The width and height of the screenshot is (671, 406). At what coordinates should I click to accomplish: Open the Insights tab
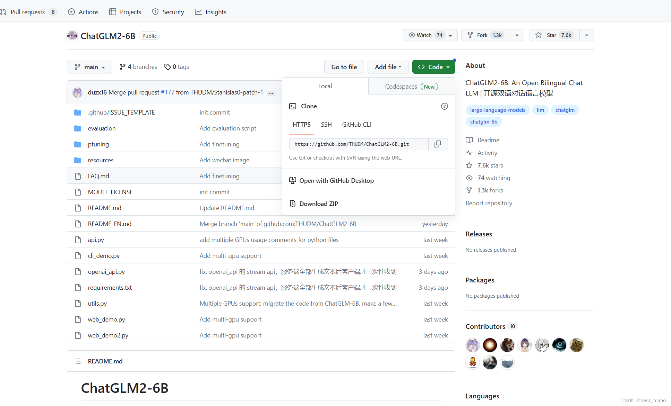click(210, 12)
